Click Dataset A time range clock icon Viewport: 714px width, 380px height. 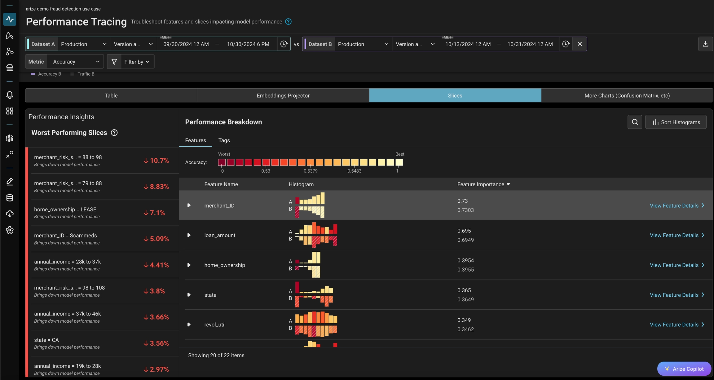284,44
